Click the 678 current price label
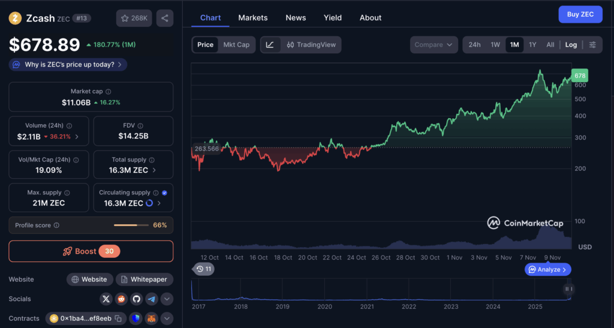Image resolution: width=614 pixels, height=328 pixels. coord(580,76)
